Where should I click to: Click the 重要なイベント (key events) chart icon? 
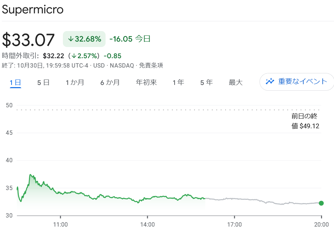270,82
